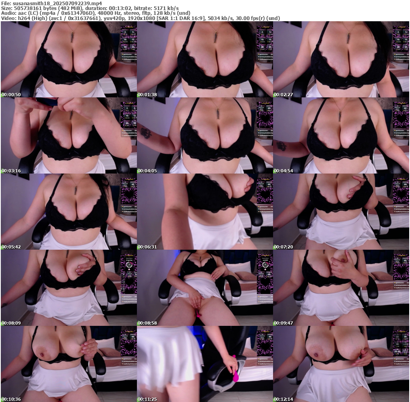410x402 pixels.
Task: Open the frame stamped 00:09:47
Action: 341,288
